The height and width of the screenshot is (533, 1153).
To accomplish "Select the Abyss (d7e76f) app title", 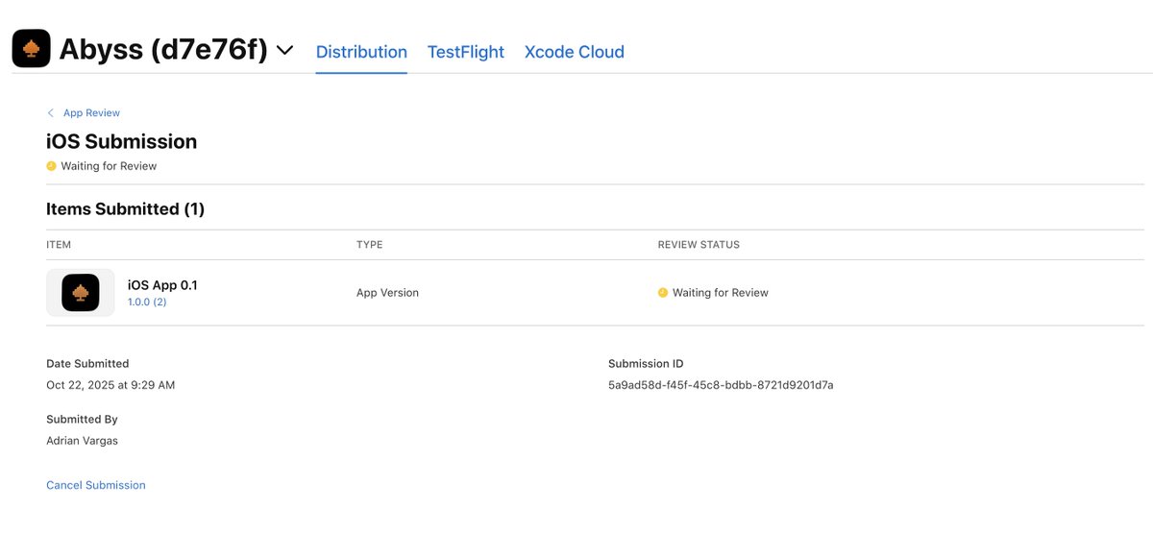I will click(163, 50).
